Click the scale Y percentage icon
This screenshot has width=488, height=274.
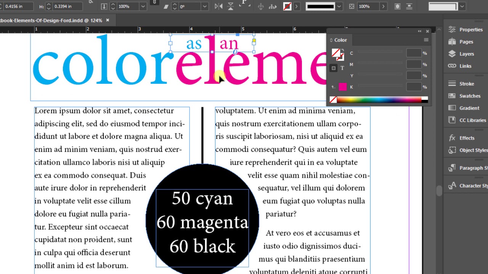pos(105,6)
